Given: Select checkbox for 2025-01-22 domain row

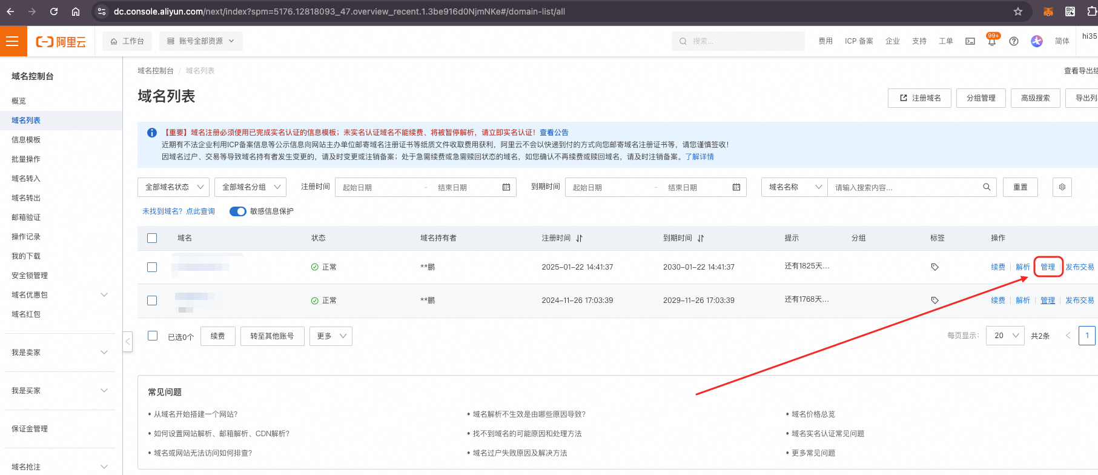Looking at the screenshot, I should click(152, 267).
